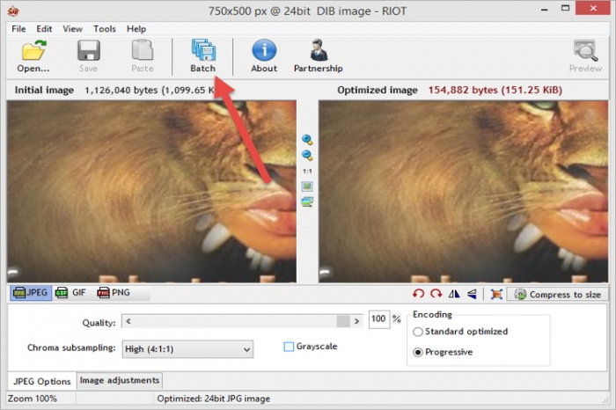This screenshot has height=410, width=616.
Task: Click the 'Optimized: 24bit JPG image' status
Action: pyautogui.click(x=213, y=399)
